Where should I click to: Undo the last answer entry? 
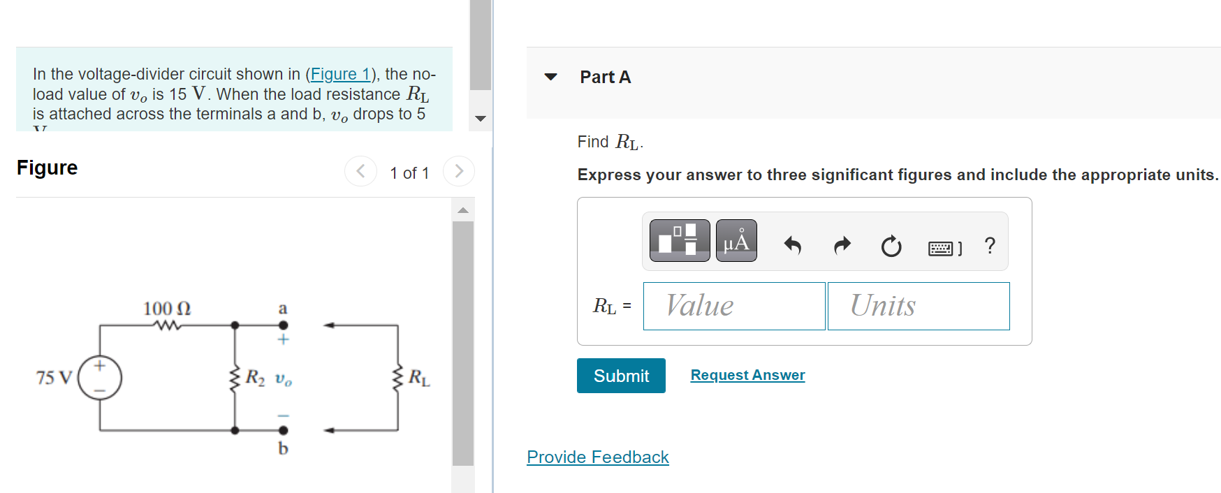pyautogui.click(x=793, y=244)
